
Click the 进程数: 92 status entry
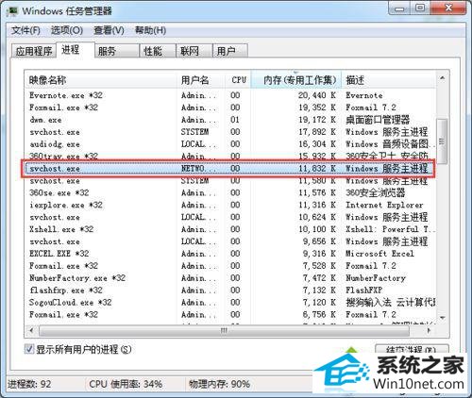(29, 384)
